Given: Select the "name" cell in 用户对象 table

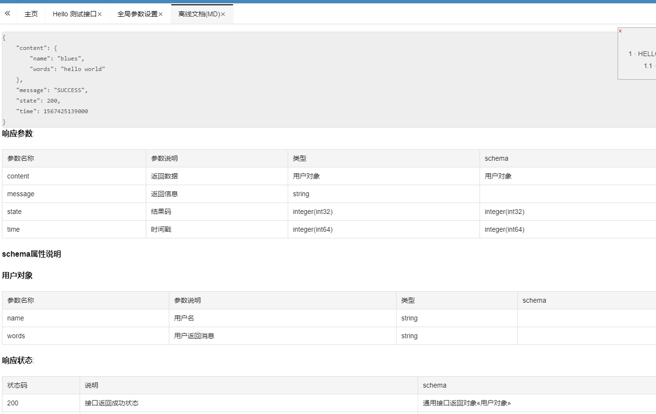Looking at the screenshot, I should coord(85,318).
